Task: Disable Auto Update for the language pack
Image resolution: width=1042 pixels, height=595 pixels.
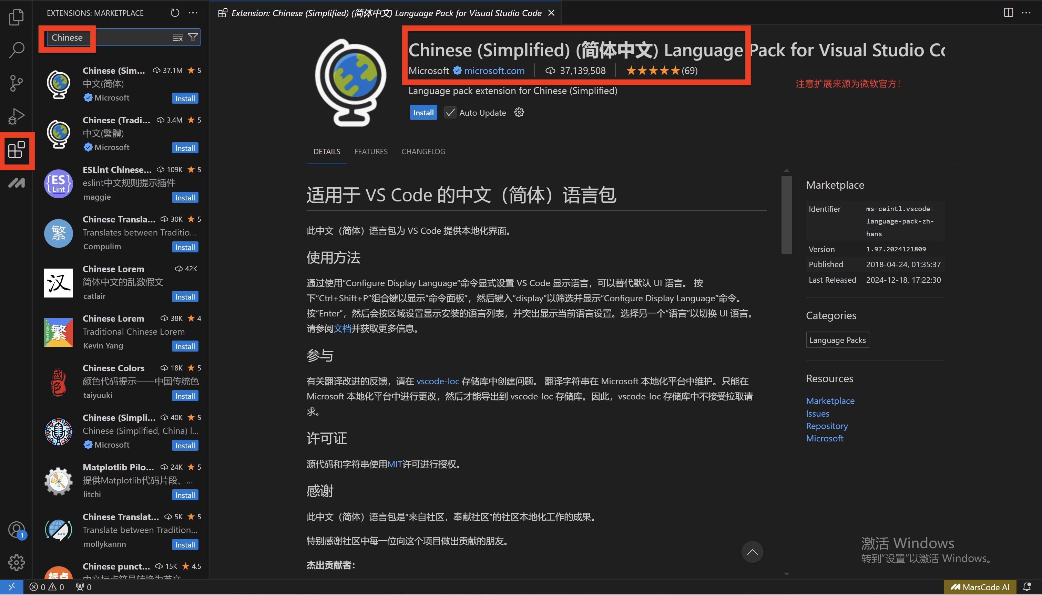Action: [450, 112]
